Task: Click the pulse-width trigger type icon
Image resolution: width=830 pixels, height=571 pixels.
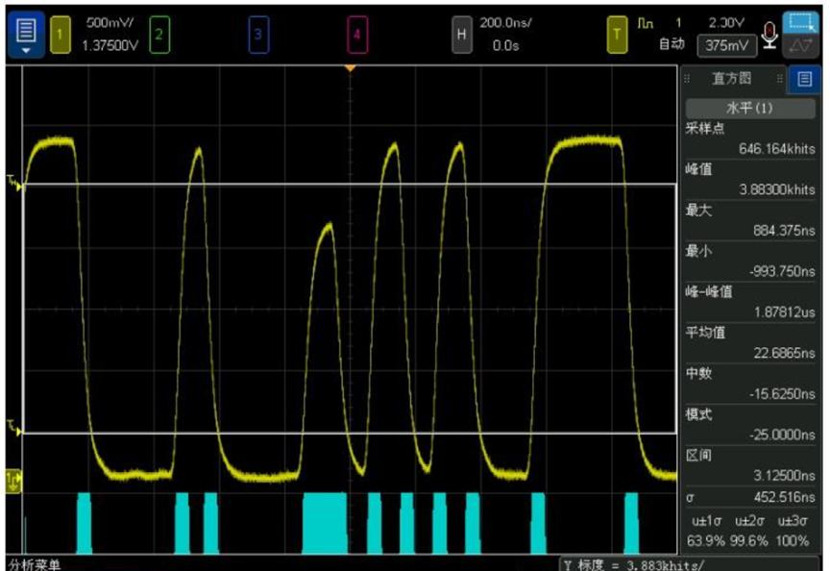Action: (646, 23)
